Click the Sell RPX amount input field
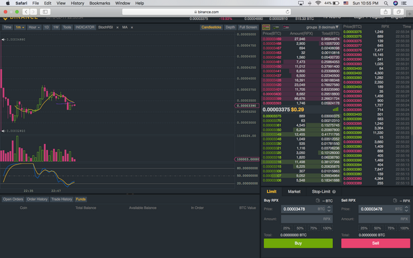The height and width of the screenshot is (258, 413). point(385,219)
